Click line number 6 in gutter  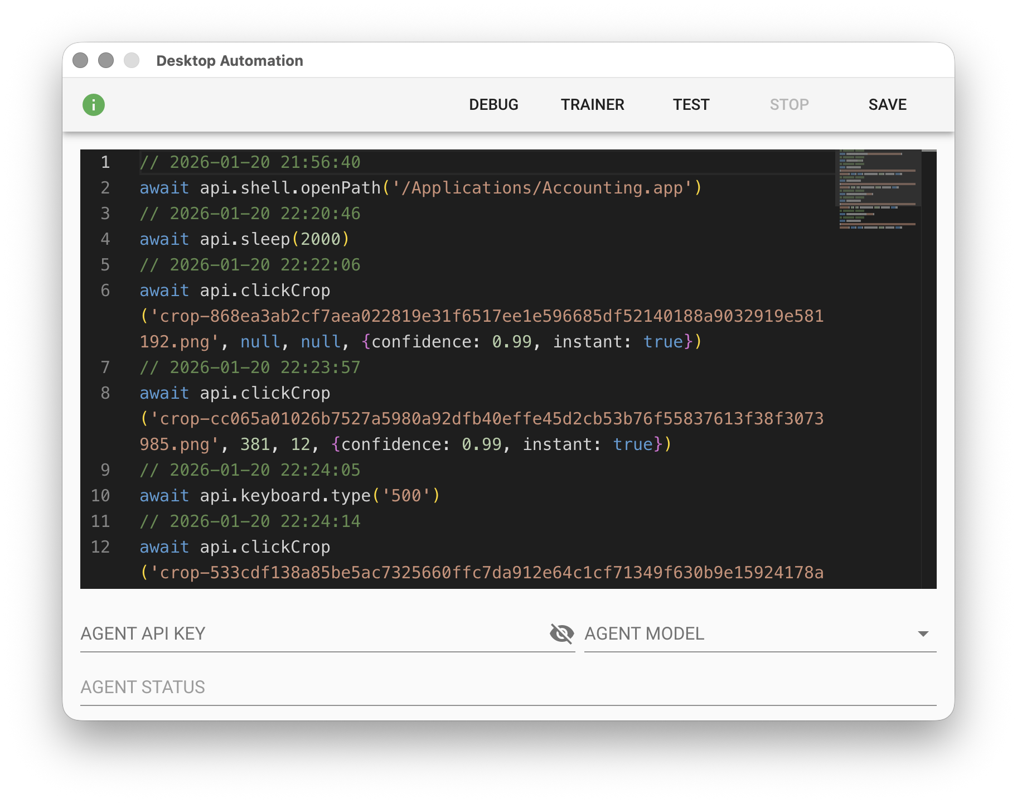click(x=105, y=291)
